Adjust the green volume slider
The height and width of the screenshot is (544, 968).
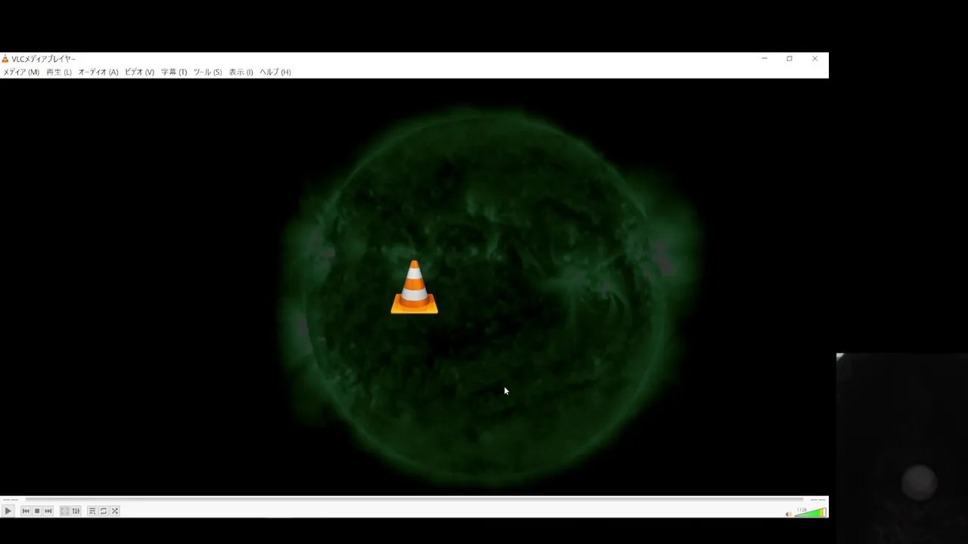(x=810, y=512)
